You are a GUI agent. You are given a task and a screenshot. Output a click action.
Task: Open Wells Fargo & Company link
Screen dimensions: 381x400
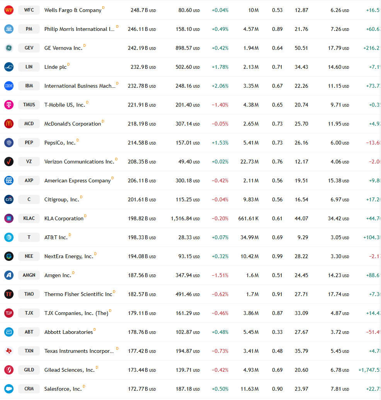click(73, 10)
